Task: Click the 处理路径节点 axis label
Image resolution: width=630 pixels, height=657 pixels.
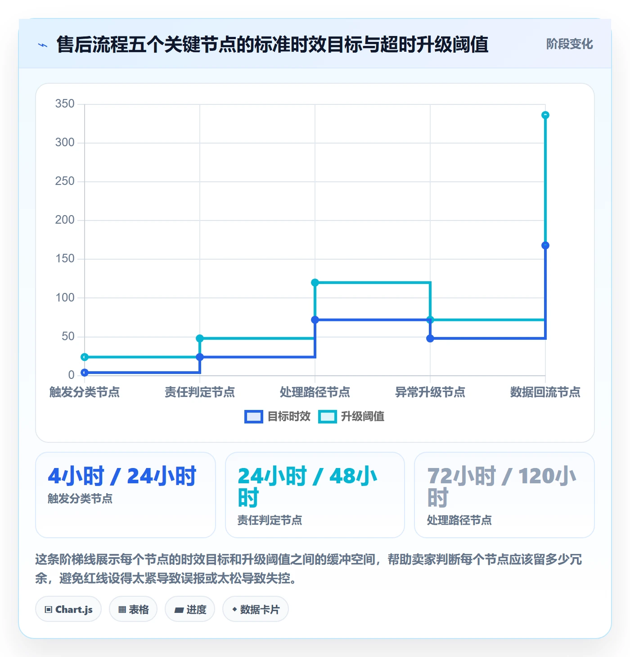Action: [315, 392]
